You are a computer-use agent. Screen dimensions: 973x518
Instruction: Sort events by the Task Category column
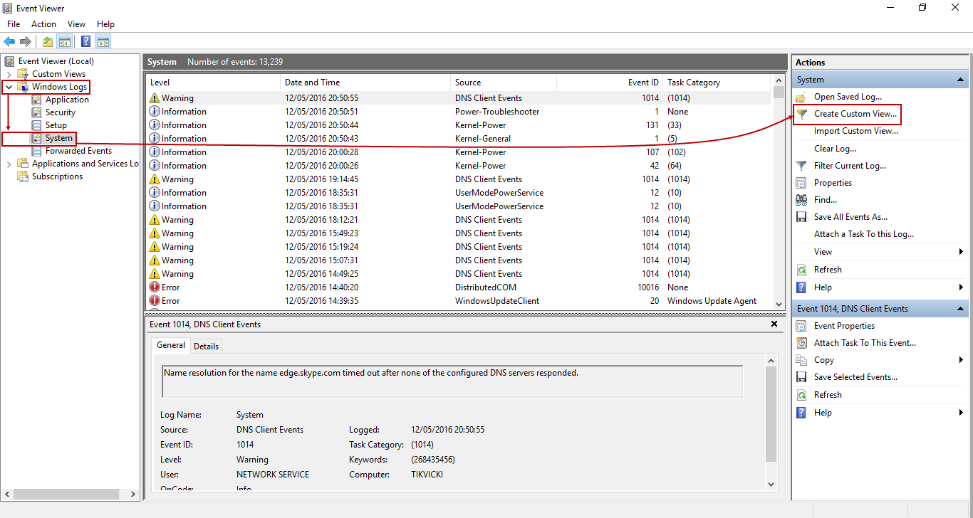point(717,83)
